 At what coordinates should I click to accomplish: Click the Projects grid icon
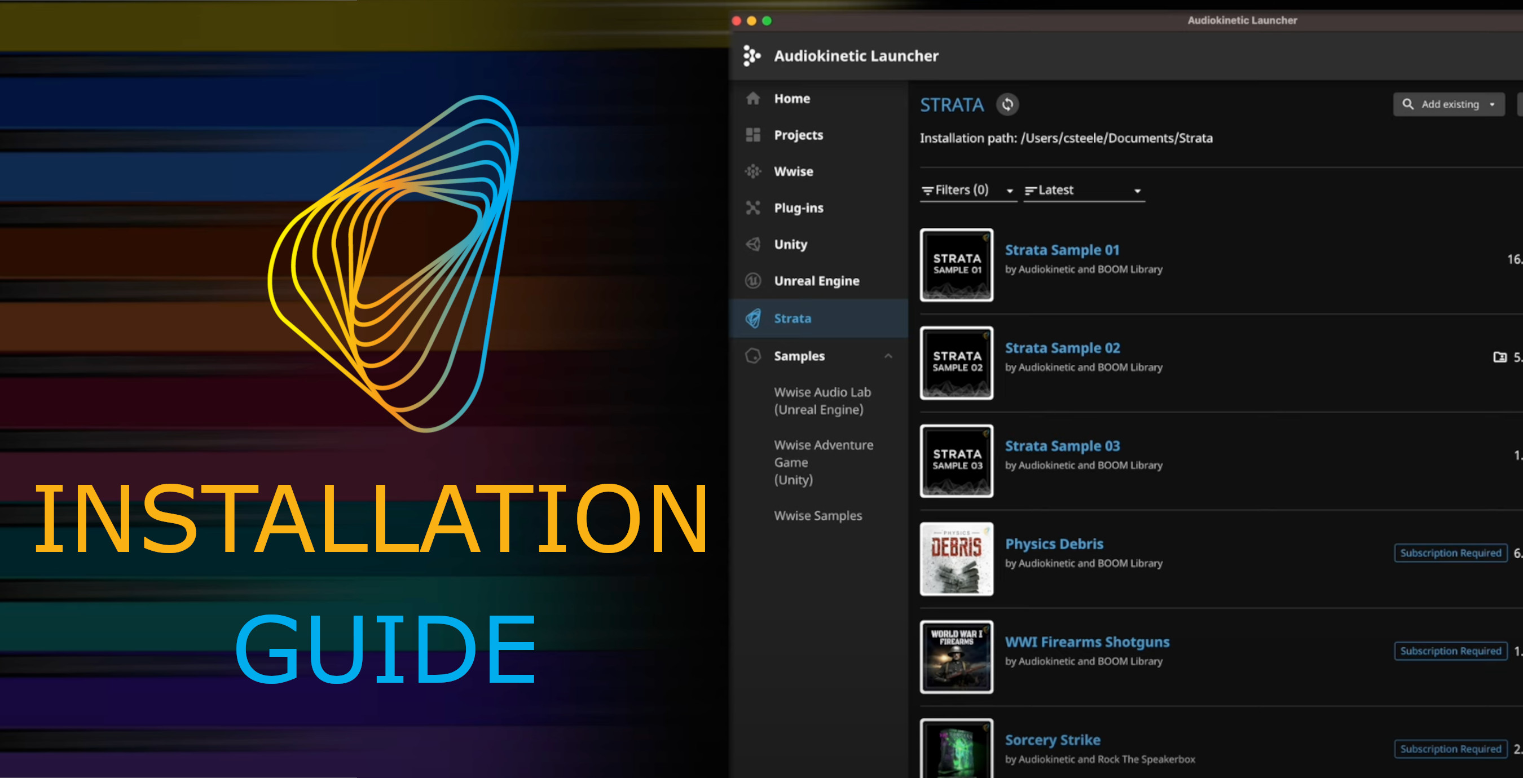click(x=752, y=135)
